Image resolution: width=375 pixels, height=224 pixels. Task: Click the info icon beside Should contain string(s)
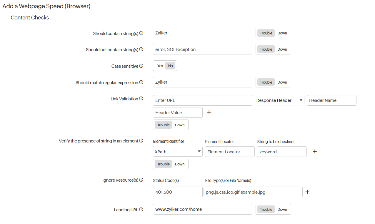141,33
